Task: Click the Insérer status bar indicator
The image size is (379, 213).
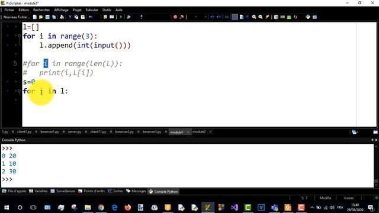Action: (349, 198)
